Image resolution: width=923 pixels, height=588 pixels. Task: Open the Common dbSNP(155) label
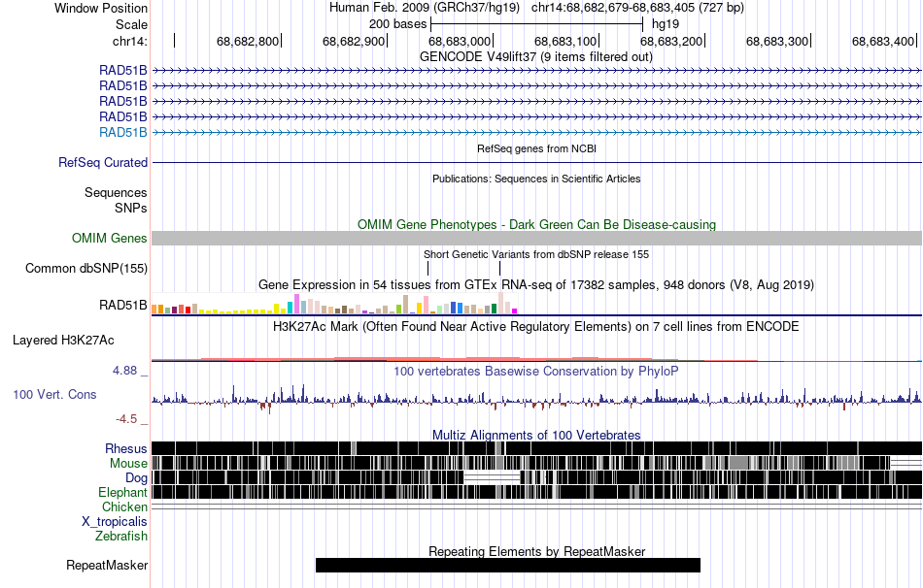coord(85,268)
